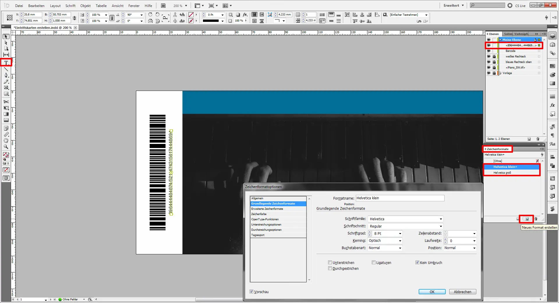
Task: Open the Swatches panel from the right dock
Action: pos(552,66)
